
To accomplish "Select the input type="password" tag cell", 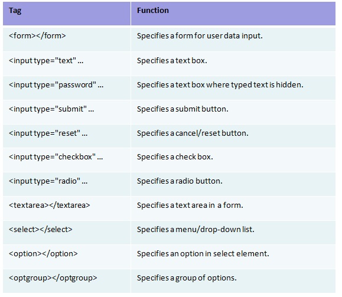I will [x=67, y=88].
